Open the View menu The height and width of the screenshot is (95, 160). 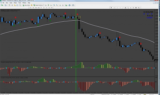(x=7, y=3)
